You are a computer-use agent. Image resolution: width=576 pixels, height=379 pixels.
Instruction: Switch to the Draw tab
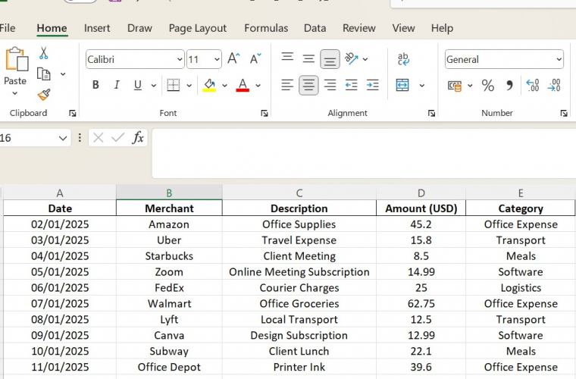pos(139,28)
